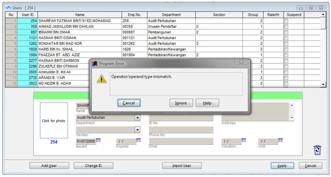Click the Issued date field 01/07/2009

86,141
